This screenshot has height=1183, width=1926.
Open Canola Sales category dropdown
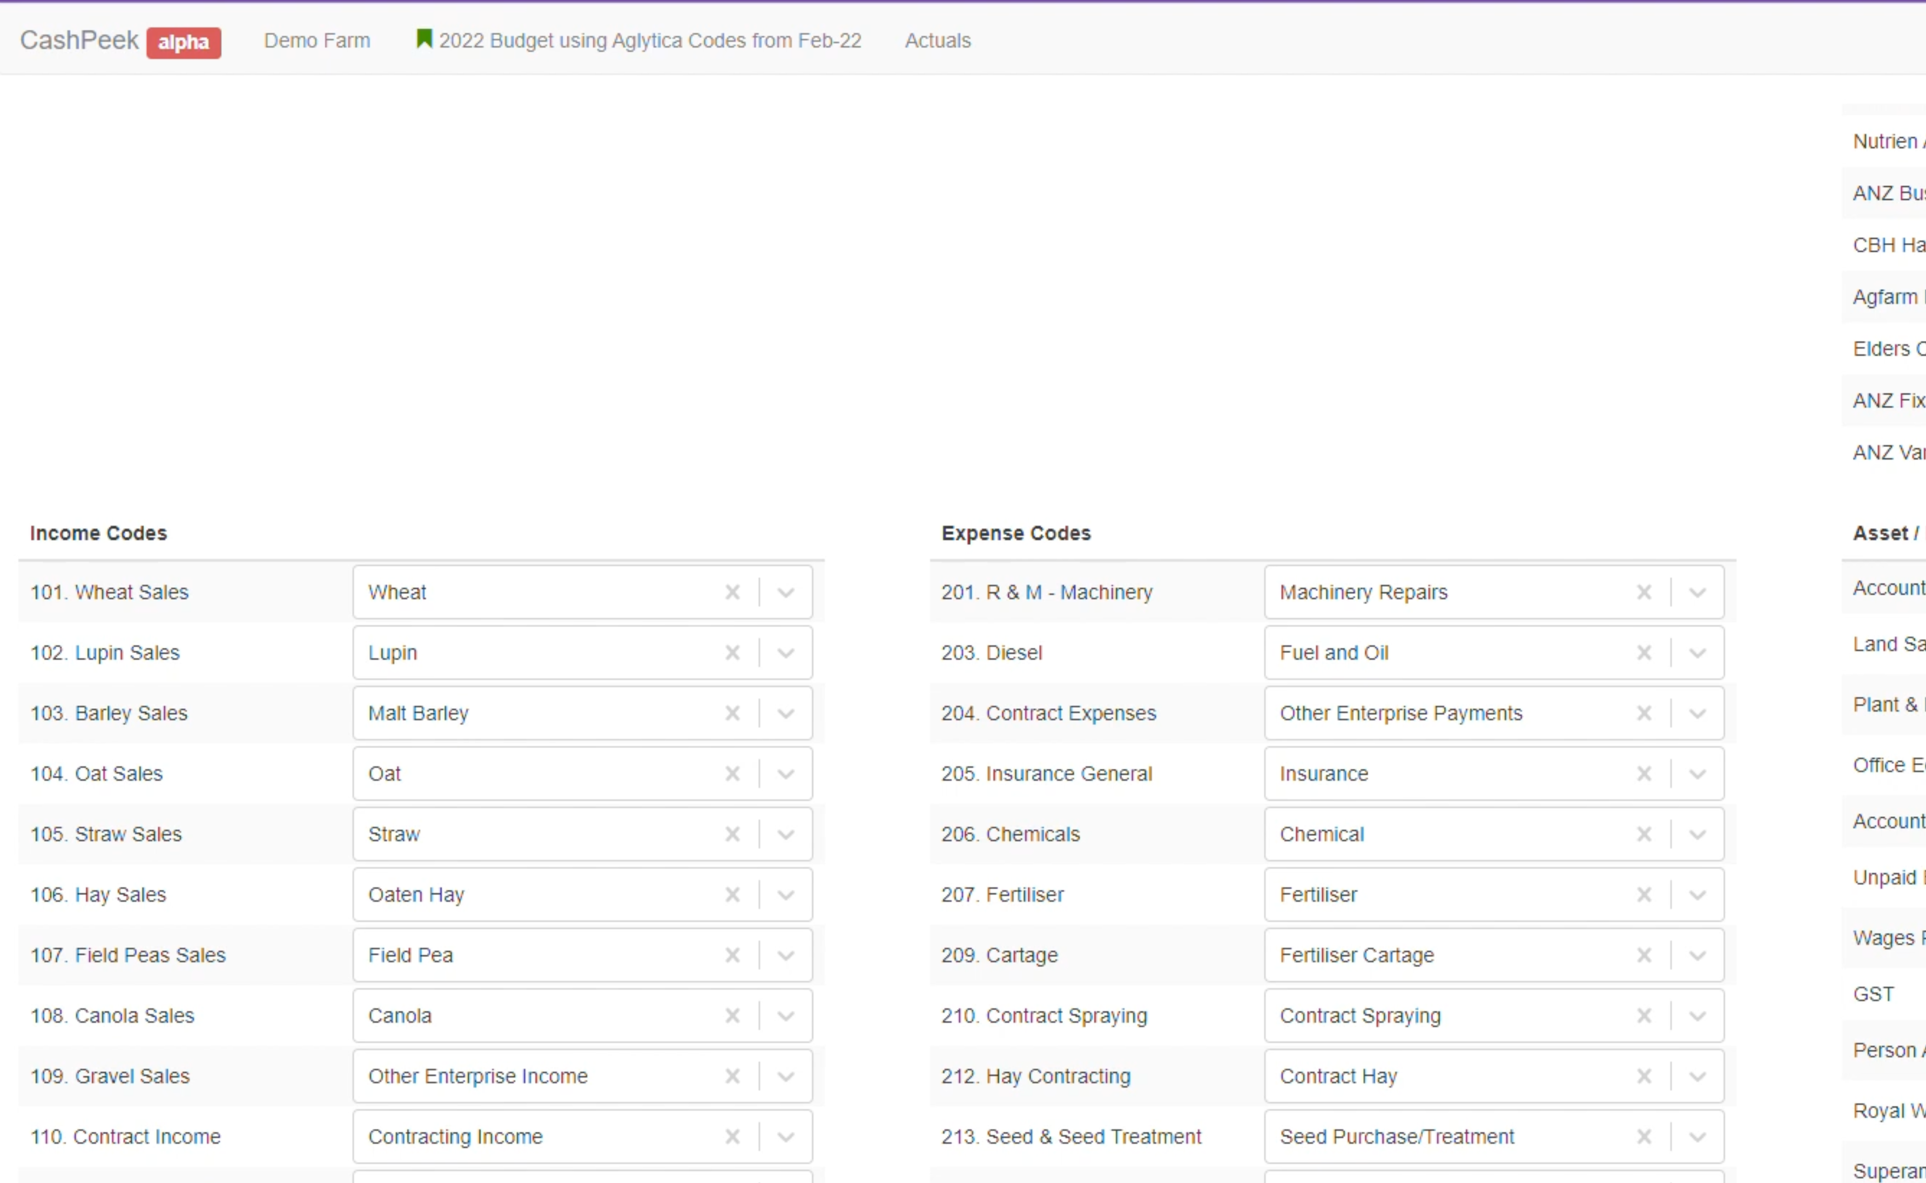pyautogui.click(x=785, y=1016)
